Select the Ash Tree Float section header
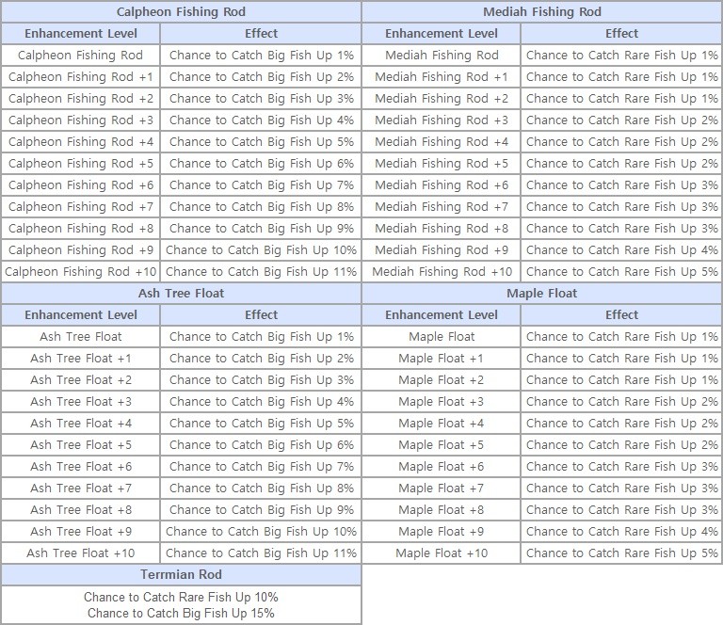The height and width of the screenshot is (625, 723). click(181, 293)
